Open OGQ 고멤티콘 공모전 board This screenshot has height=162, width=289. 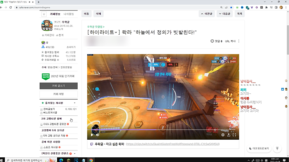55,124
